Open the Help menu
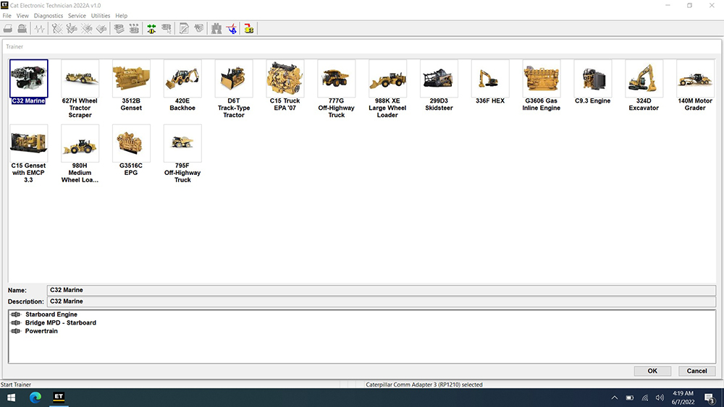Image resolution: width=724 pixels, height=407 pixels. [121, 16]
